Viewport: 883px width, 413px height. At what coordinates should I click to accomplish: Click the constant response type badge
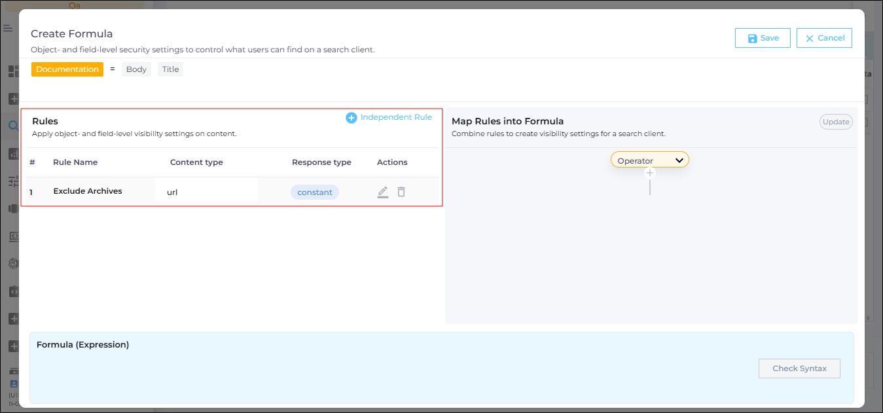tap(315, 192)
